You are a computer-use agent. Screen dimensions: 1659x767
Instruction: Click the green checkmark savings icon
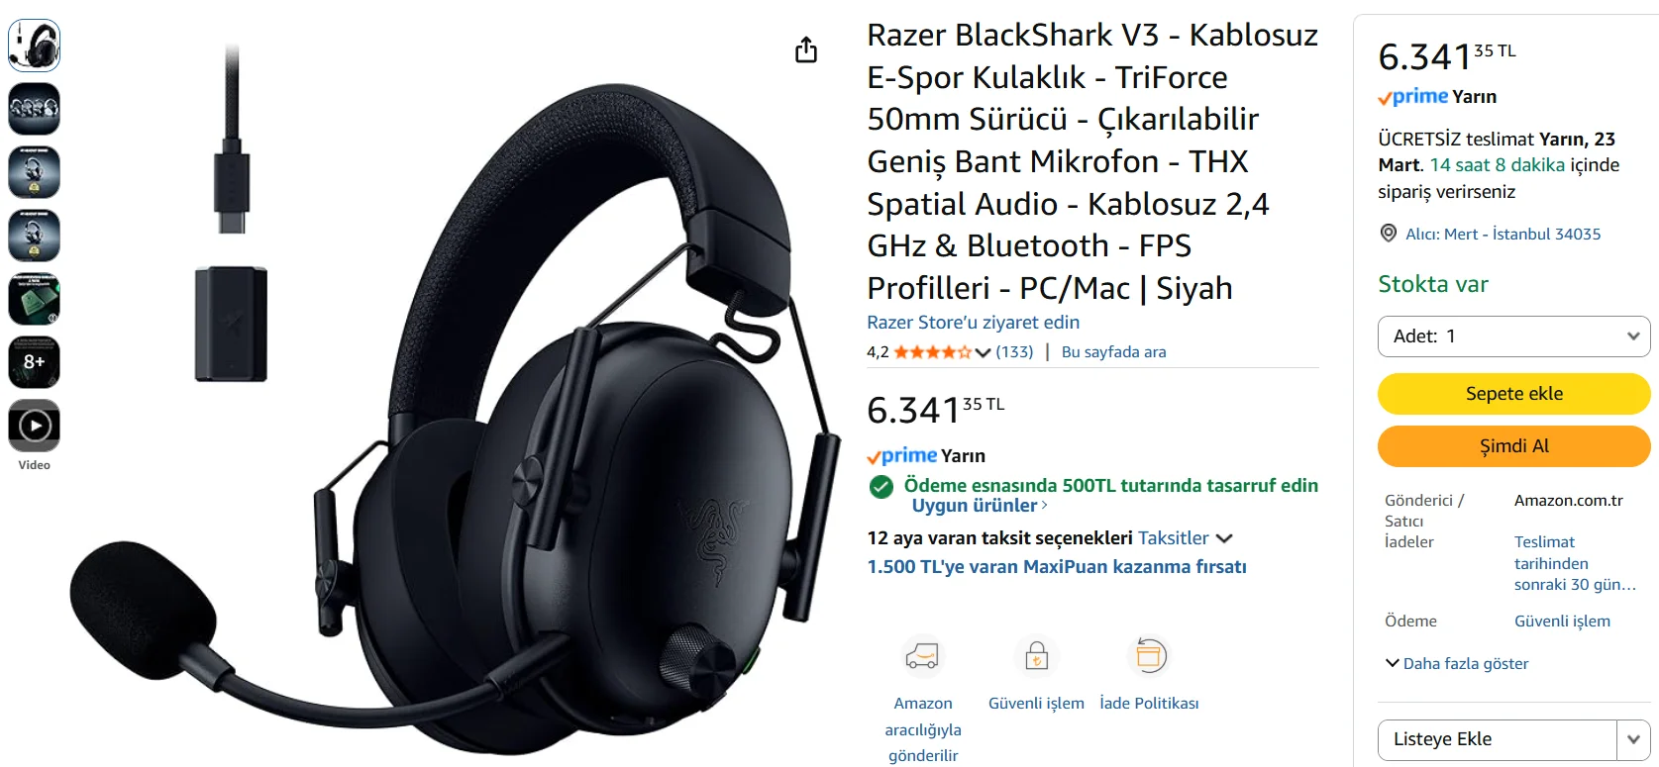(881, 486)
